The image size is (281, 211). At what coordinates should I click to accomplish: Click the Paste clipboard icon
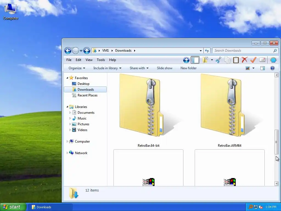(x=236, y=60)
